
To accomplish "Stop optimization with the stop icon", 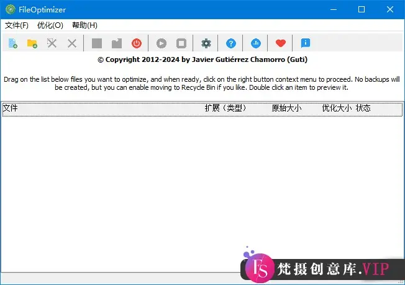I will (181, 43).
